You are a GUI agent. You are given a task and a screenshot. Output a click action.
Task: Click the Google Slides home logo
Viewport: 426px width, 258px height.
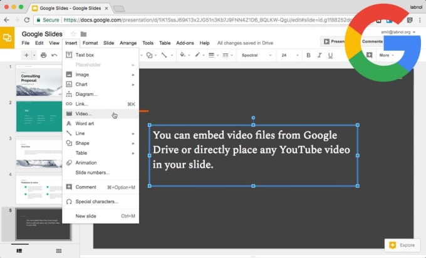7,38
